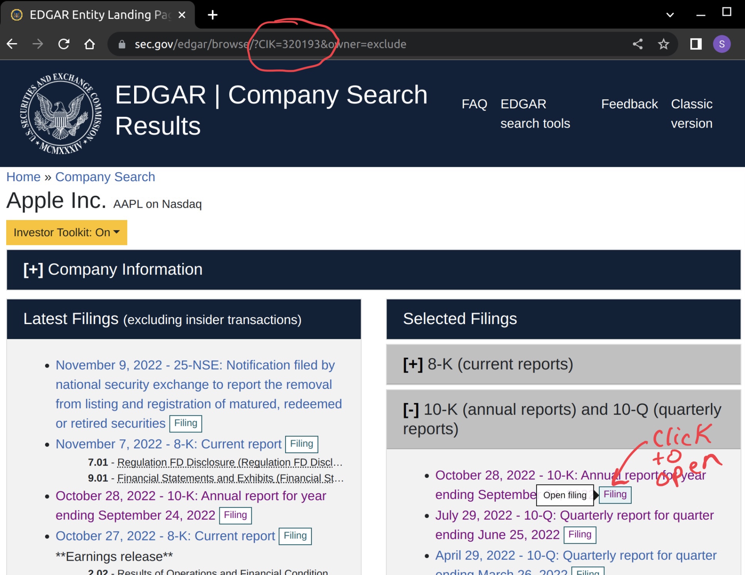The width and height of the screenshot is (745, 575).
Task: Switch to Classic version
Action: pyautogui.click(x=691, y=114)
